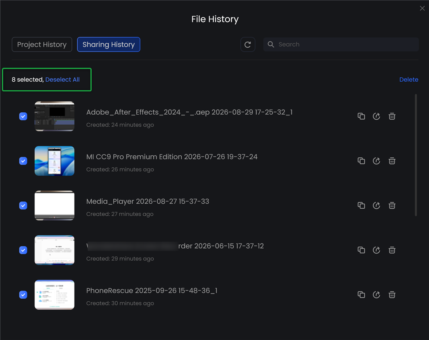Image resolution: width=429 pixels, height=340 pixels.
Task: Select title PhoneRescue 2025-09-26 15-48-36_1
Action: (152, 290)
